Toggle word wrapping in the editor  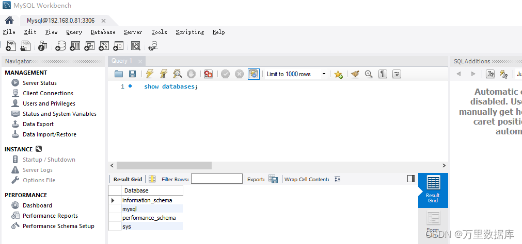(397, 74)
